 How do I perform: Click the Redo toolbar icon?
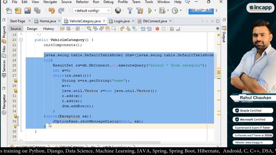(61, 10)
